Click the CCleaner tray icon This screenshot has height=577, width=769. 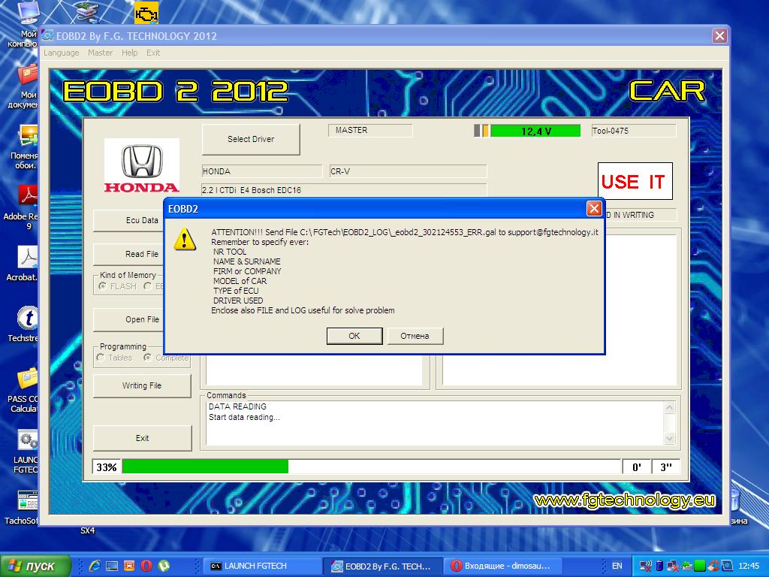713,566
